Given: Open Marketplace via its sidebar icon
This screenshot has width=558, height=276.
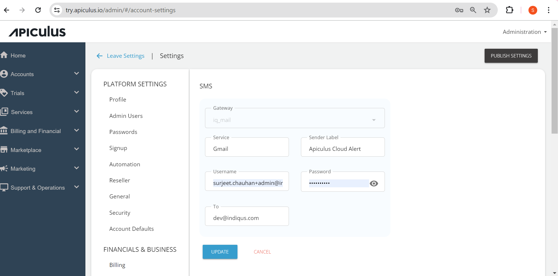Looking at the screenshot, I should coord(4,149).
